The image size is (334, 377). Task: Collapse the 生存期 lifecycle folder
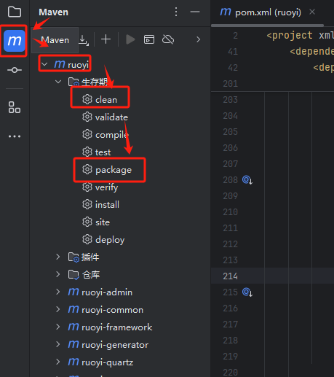tap(58, 82)
